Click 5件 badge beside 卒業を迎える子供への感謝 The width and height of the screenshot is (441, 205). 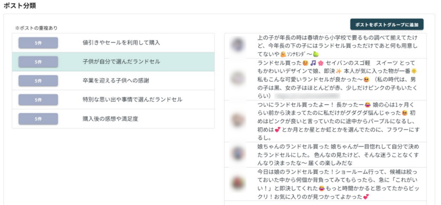click(38, 80)
